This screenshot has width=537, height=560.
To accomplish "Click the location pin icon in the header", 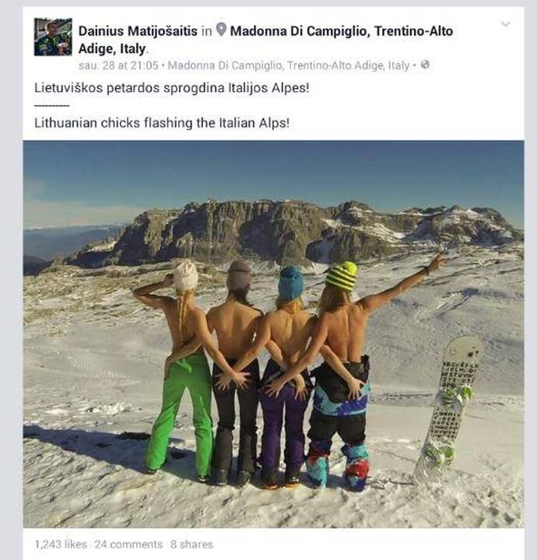I will [x=222, y=30].
